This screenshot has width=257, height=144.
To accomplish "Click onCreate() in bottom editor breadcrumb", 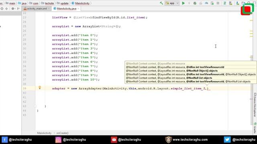I will pos(63,133).
